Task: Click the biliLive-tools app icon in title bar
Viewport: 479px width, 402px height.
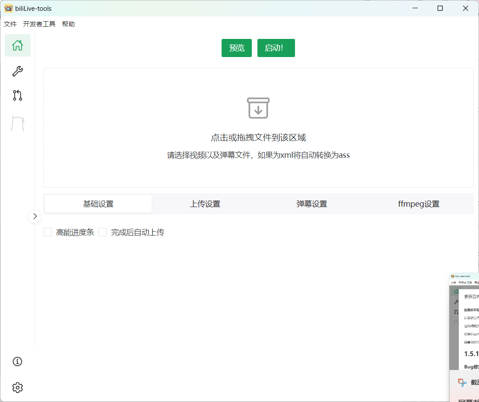Action: coord(9,8)
